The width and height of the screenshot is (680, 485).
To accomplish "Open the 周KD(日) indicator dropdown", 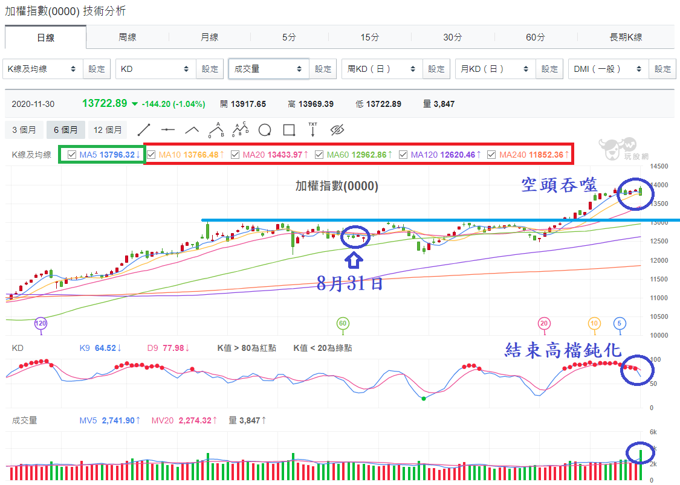I will click(382, 69).
